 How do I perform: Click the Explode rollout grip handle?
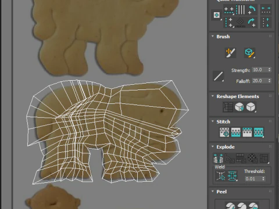270,146
